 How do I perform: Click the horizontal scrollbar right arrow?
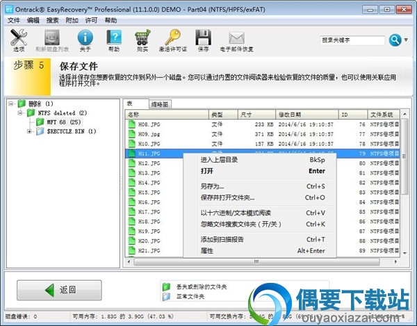point(395,262)
